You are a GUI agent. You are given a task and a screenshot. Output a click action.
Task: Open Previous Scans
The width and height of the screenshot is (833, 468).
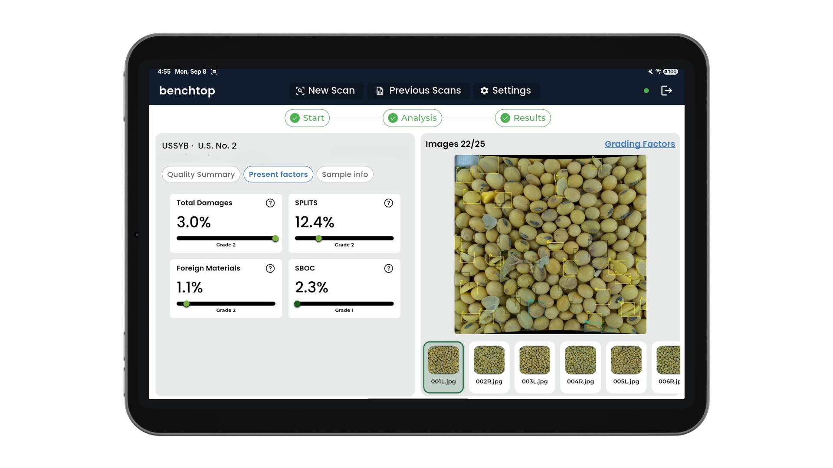click(418, 91)
